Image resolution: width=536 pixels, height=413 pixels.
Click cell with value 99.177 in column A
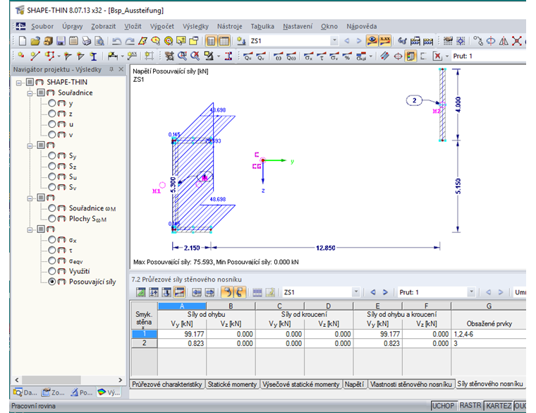click(182, 334)
